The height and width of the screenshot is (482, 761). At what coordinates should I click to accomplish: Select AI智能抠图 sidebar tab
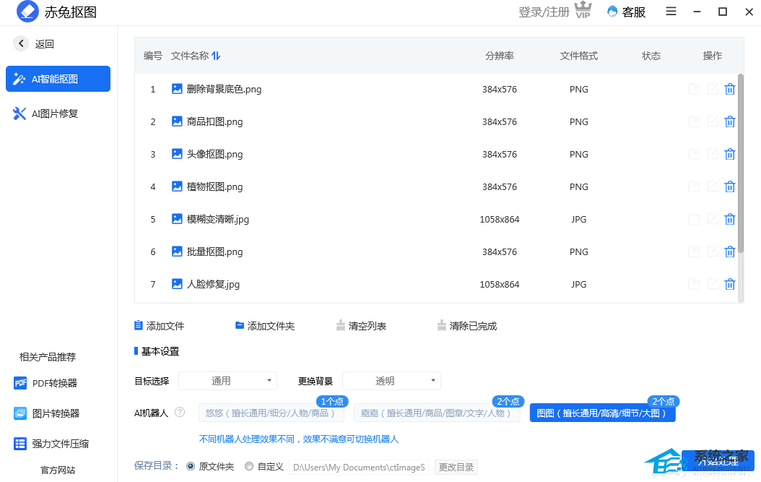[58, 79]
